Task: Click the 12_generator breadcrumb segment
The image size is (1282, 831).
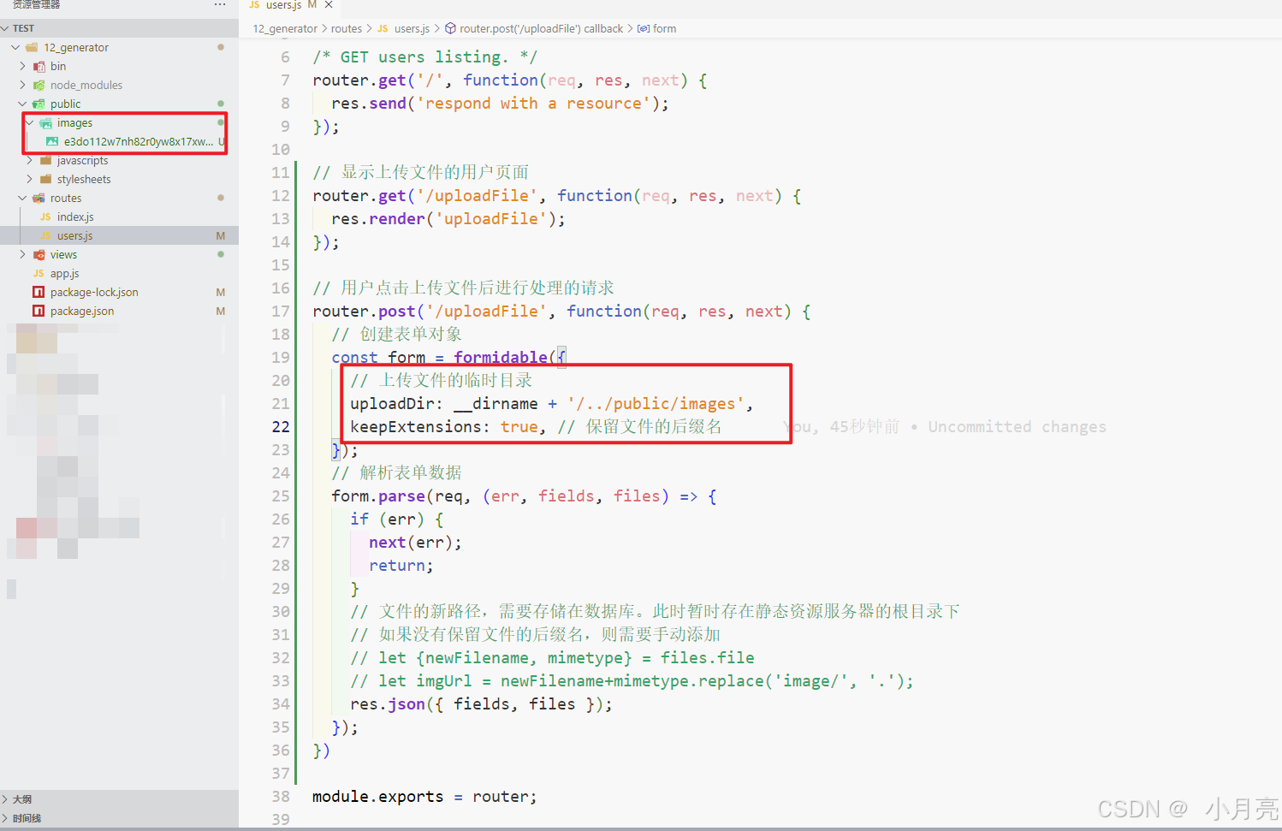Action: (x=285, y=28)
